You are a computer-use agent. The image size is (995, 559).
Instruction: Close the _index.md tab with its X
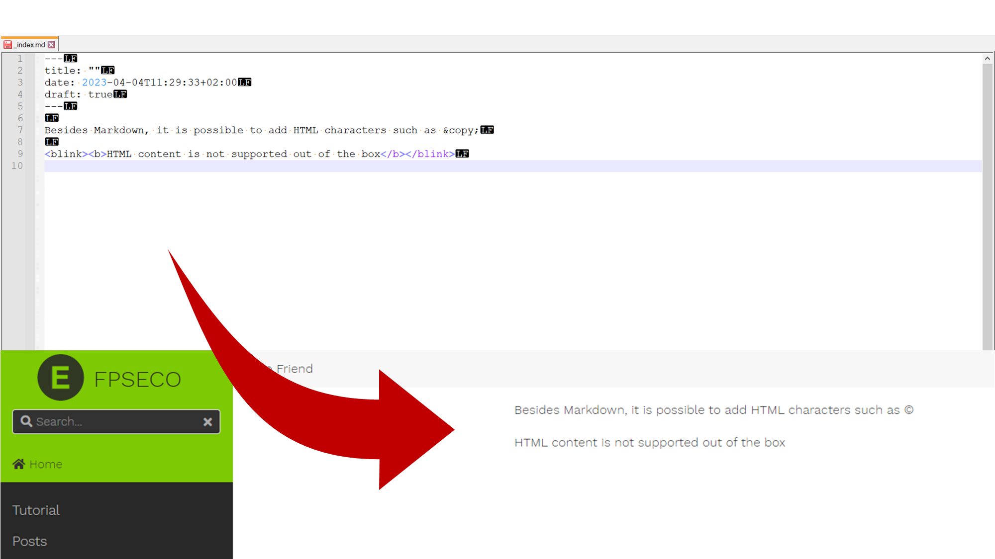[x=52, y=45]
